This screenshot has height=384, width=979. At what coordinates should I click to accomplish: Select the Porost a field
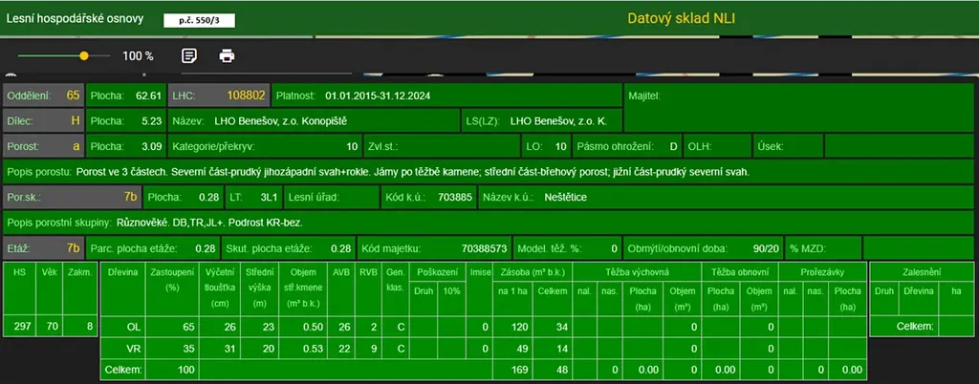pyautogui.click(x=43, y=147)
